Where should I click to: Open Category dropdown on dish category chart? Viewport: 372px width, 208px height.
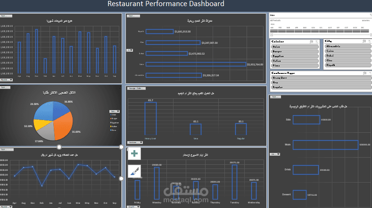pos(275,154)
